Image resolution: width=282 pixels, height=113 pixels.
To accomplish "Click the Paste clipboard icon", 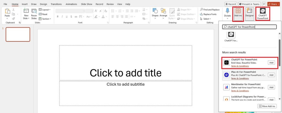I will (x=7, y=12).
